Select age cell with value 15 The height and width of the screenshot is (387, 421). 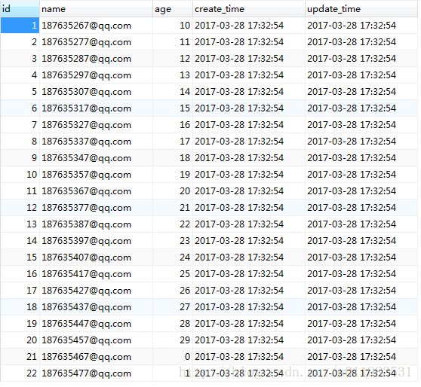point(173,108)
